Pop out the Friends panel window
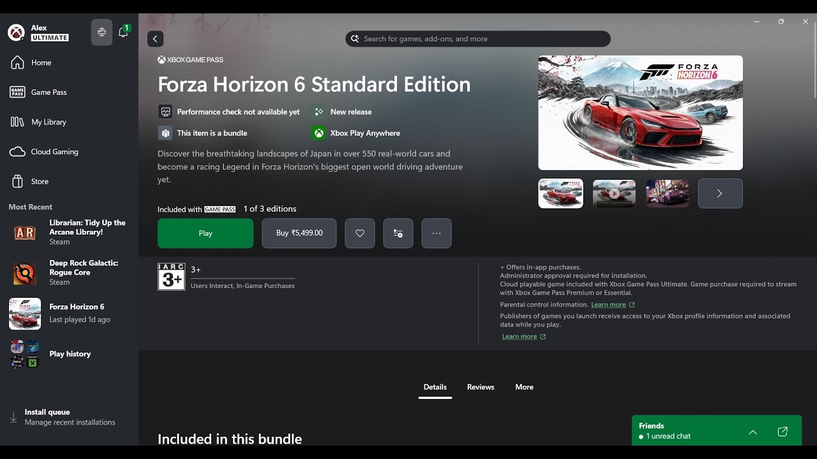This screenshot has height=459, width=817. (x=783, y=432)
